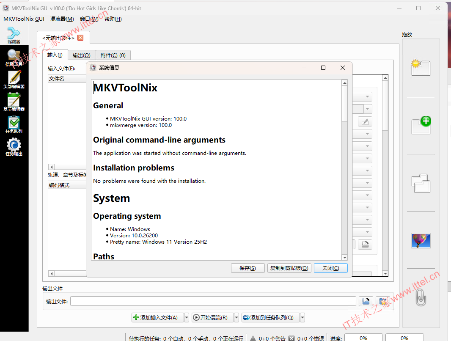Click the 'Installation problems' heading
Viewport: 451px width, 341px height.
click(133, 168)
